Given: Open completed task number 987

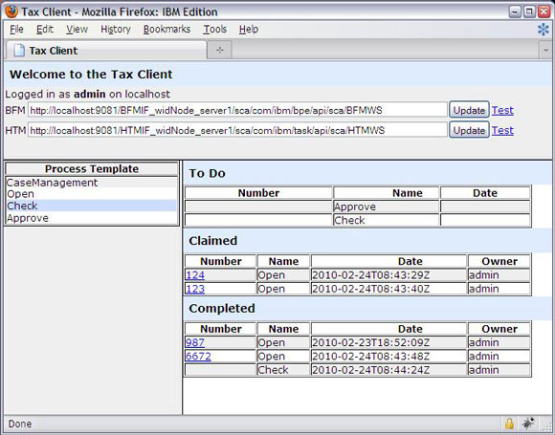Looking at the screenshot, I should (x=194, y=342).
